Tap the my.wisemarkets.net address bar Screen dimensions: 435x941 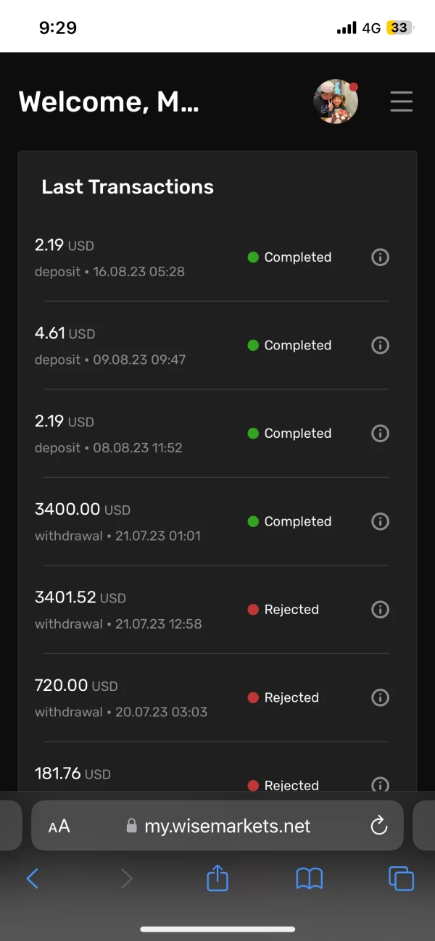click(x=227, y=826)
